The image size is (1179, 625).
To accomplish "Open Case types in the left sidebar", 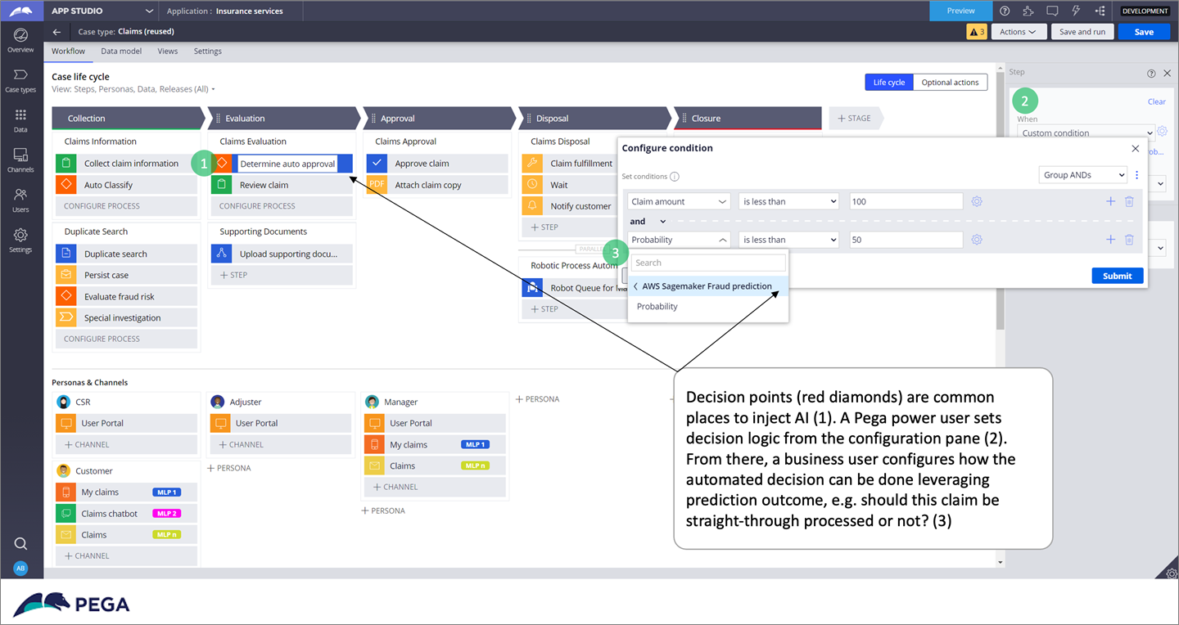I will point(21,79).
